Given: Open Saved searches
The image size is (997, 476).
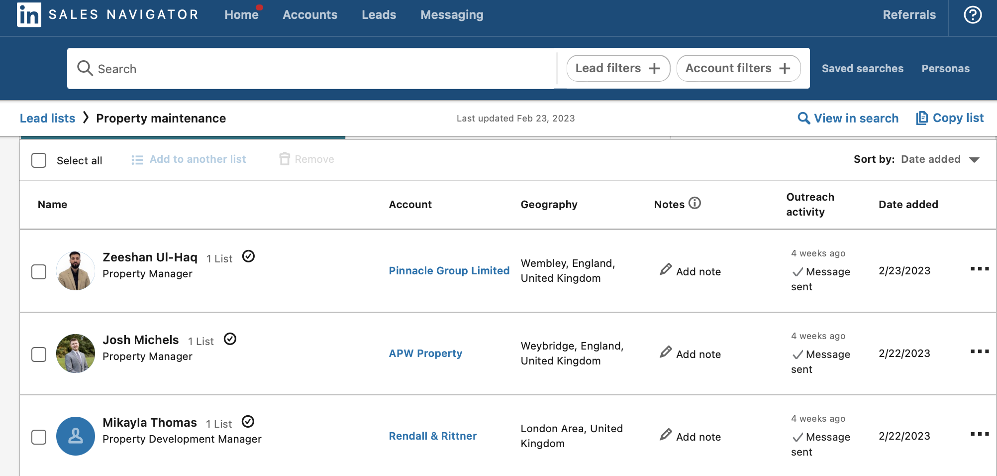Looking at the screenshot, I should pyautogui.click(x=862, y=69).
